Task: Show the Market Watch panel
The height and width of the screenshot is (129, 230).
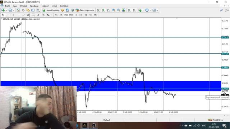Action: pos(18,10)
